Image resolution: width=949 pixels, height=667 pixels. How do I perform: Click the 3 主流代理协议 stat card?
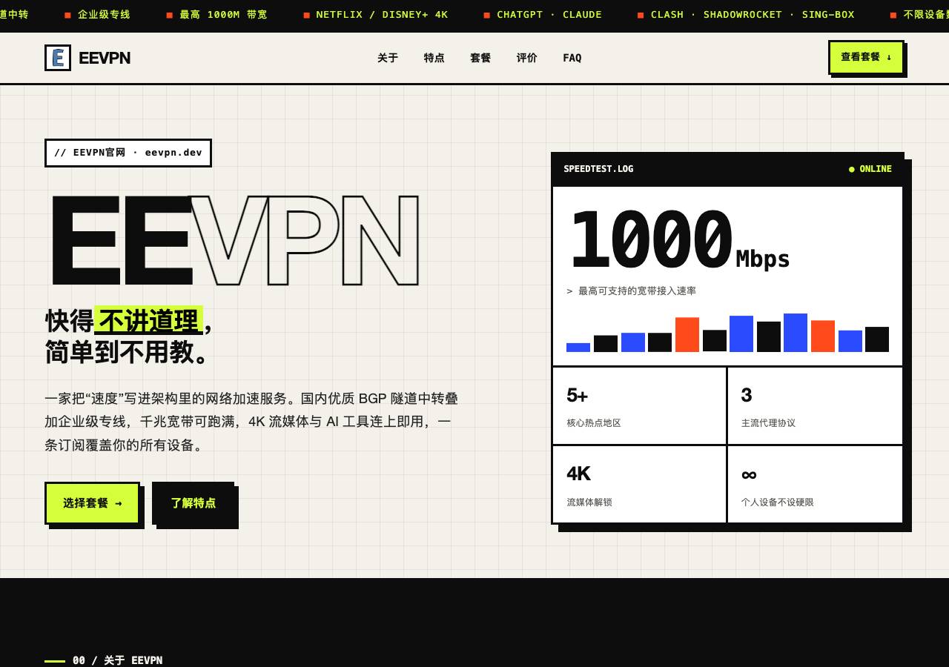click(815, 405)
